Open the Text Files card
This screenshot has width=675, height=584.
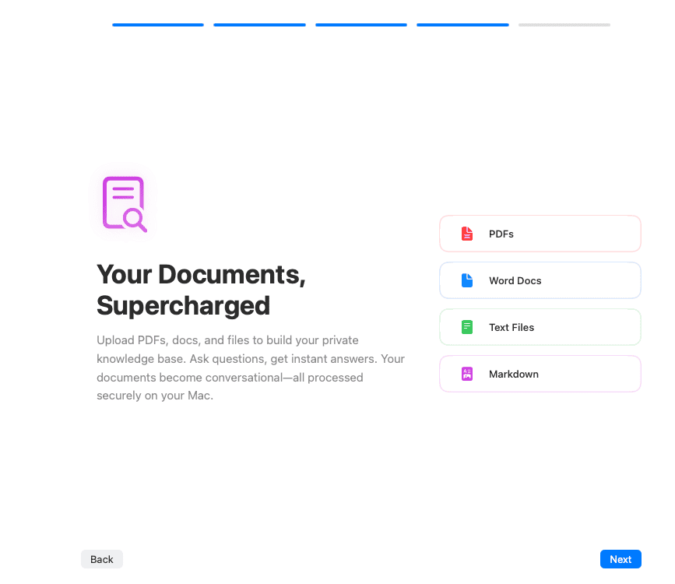coord(540,327)
